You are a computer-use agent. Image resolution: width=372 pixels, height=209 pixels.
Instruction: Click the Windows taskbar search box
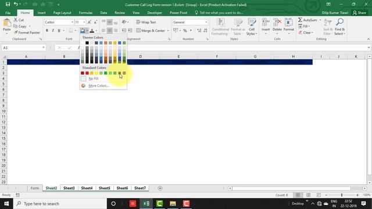coord(60,204)
